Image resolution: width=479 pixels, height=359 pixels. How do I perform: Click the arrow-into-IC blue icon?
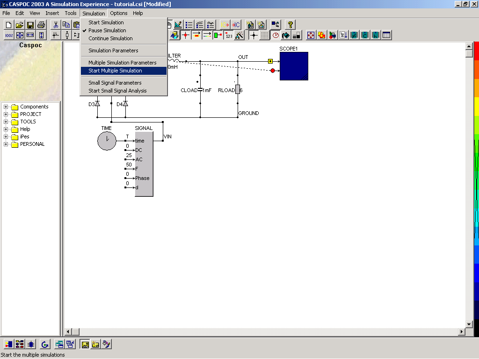[236, 25]
